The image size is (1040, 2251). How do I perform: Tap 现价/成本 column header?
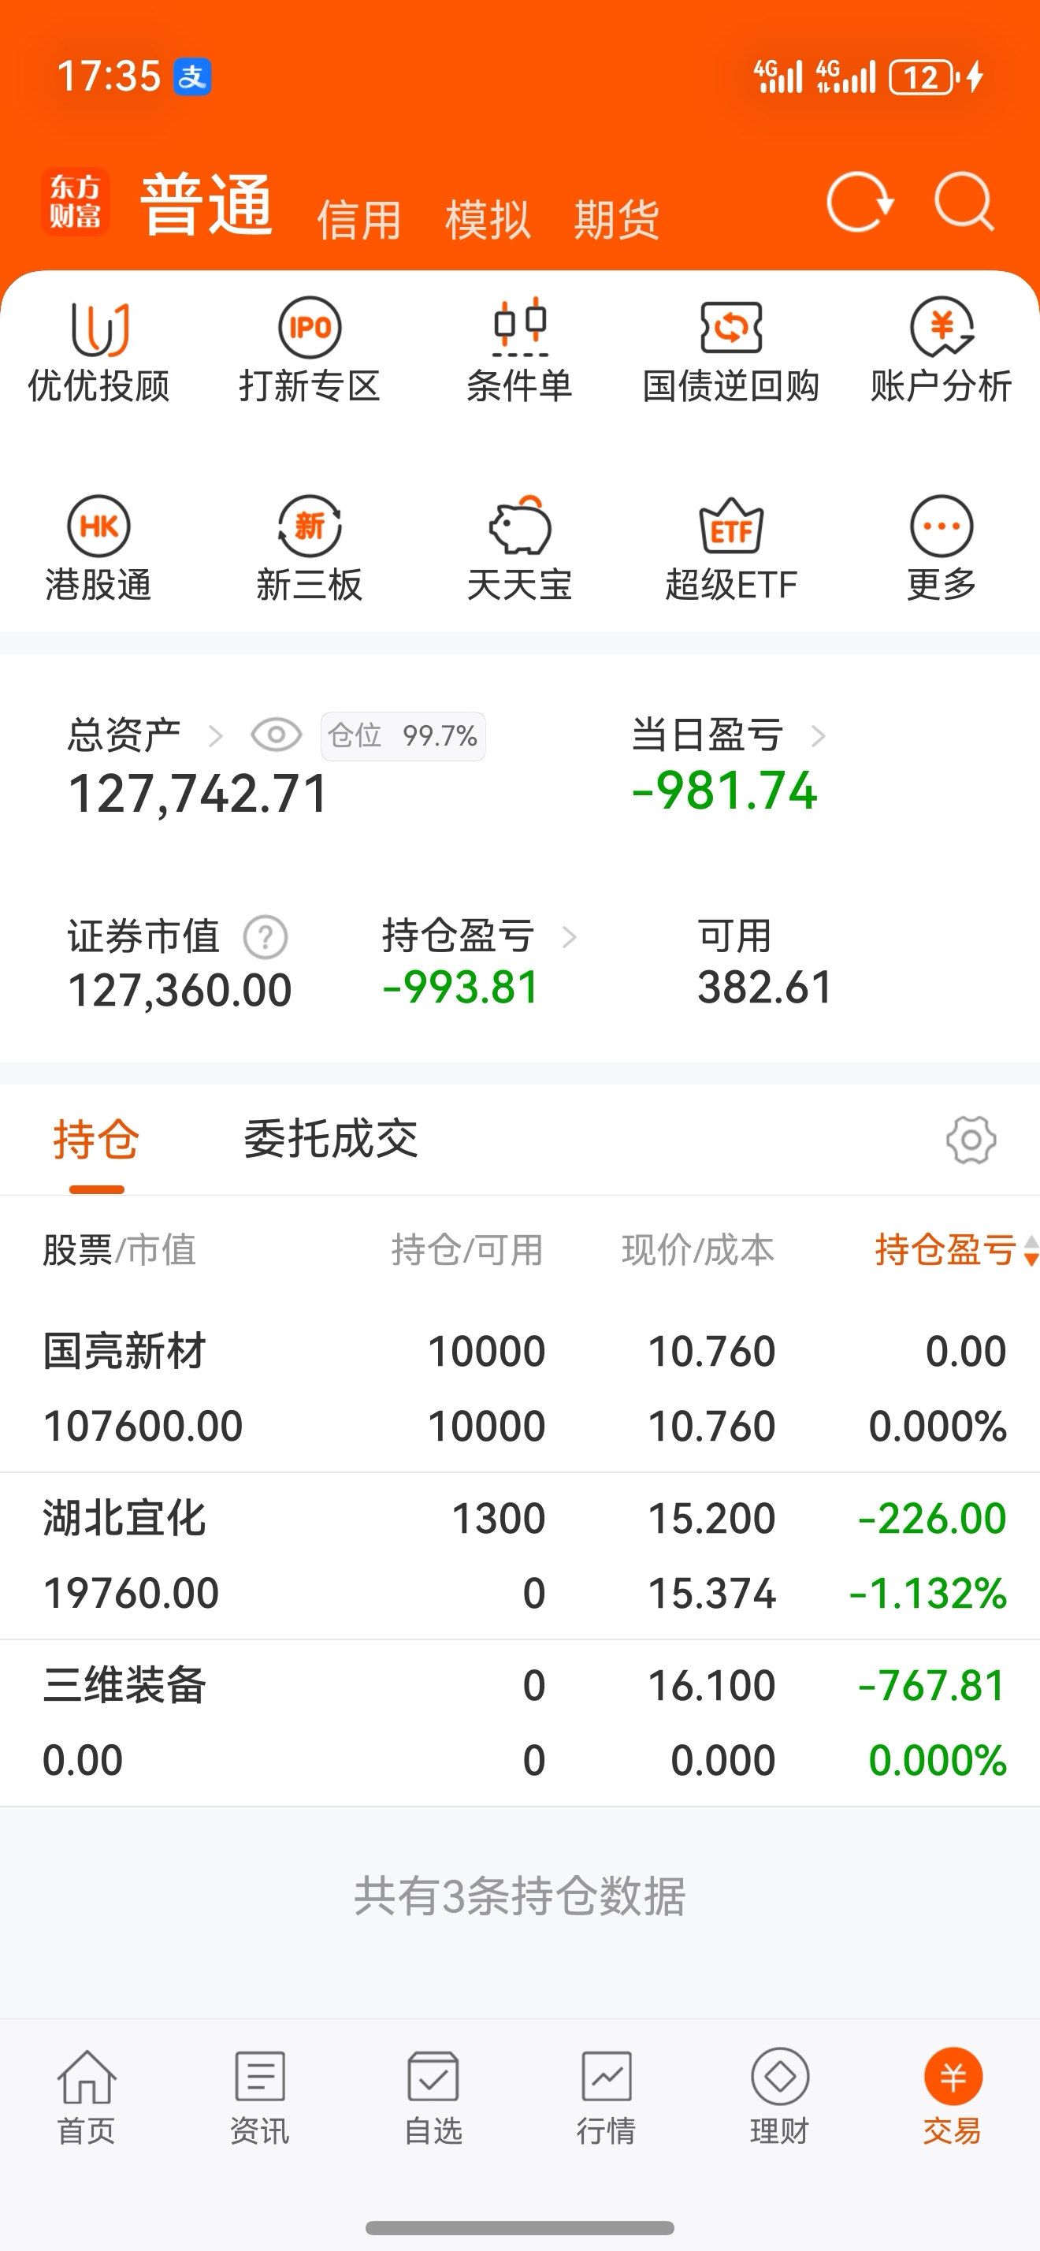pos(698,1249)
